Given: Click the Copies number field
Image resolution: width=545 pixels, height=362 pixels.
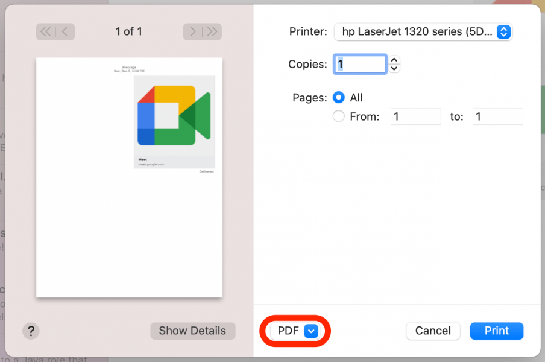Looking at the screenshot, I should 360,64.
